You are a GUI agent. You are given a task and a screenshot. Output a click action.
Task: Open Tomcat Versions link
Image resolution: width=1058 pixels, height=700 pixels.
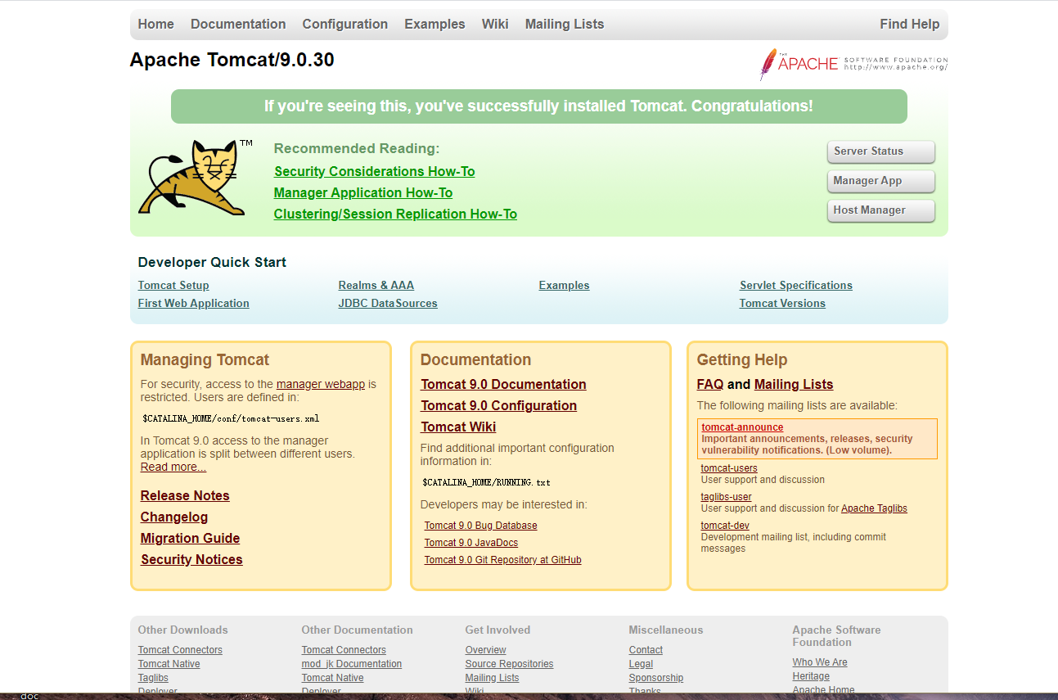782,303
